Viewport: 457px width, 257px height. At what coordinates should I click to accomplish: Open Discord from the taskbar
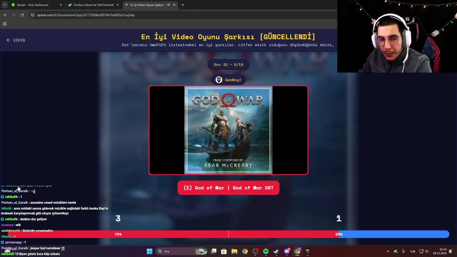(287, 251)
